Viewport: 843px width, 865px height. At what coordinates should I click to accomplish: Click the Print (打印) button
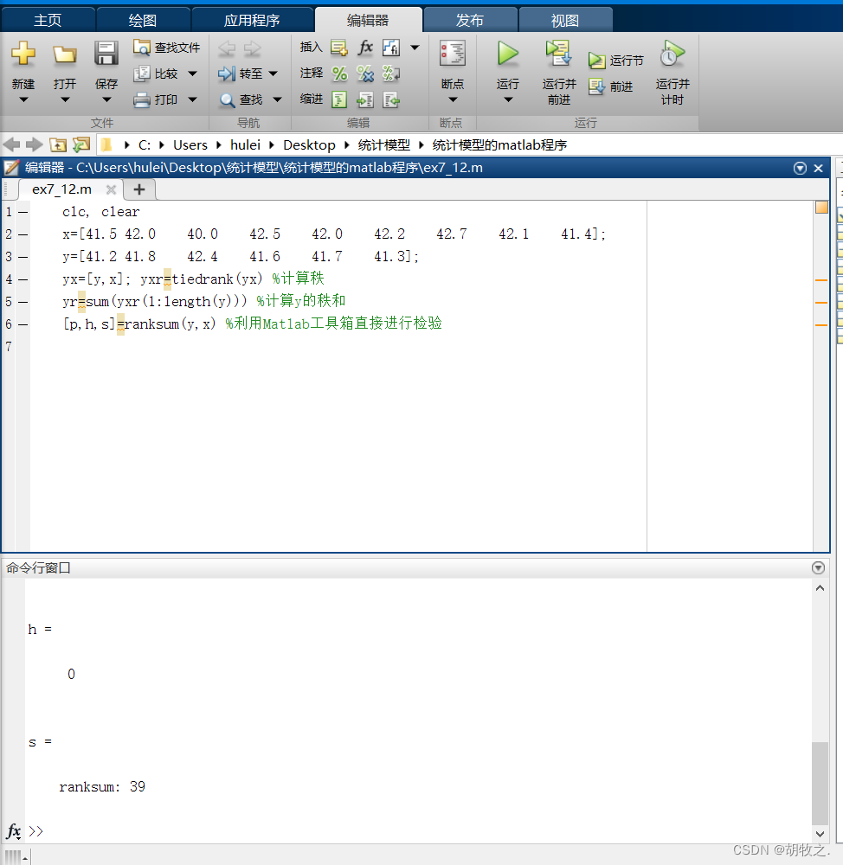(157, 99)
